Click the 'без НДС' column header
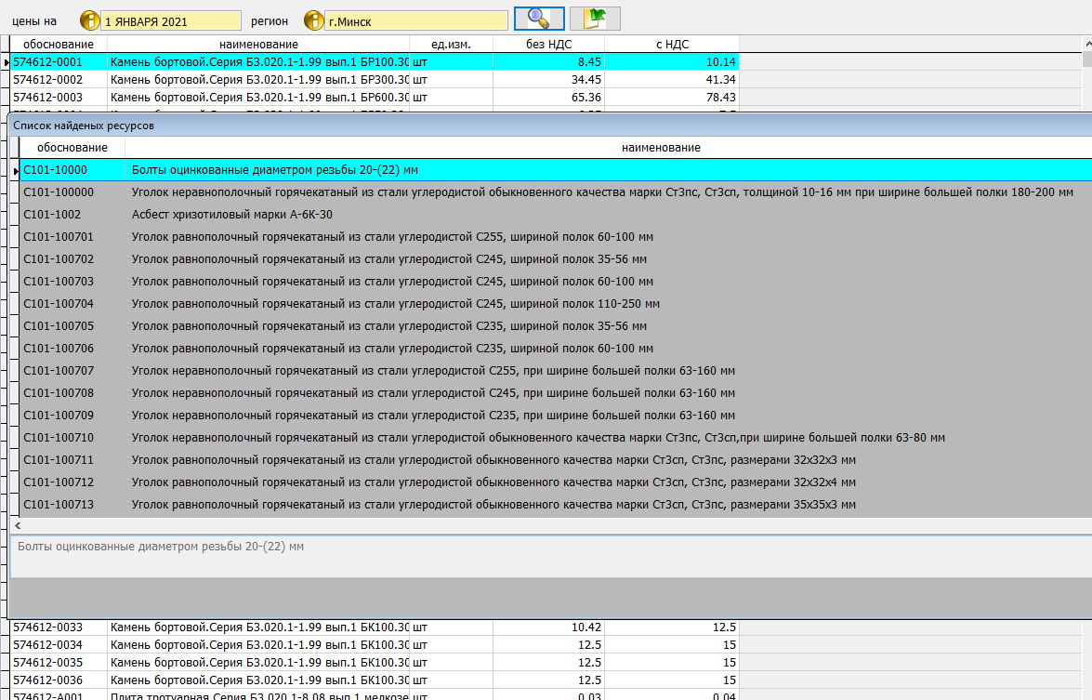This screenshot has width=1092, height=700. (548, 44)
